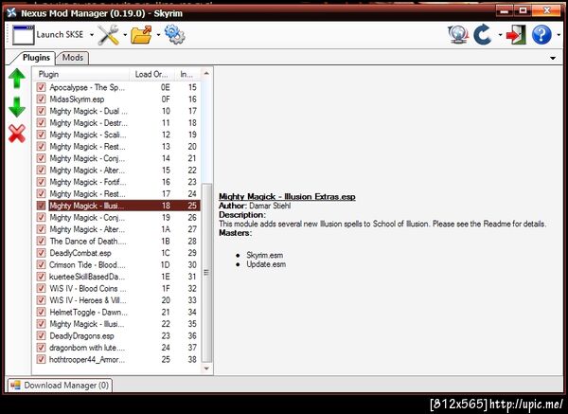Click the plugin list scroll down arrow
Image resolution: width=568 pixels, height=414 pixels.
[x=206, y=369]
